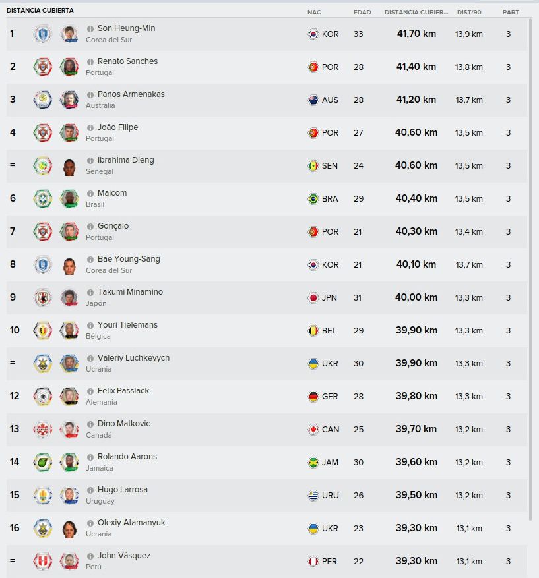Click Panos Armenakas player portrait
The width and height of the screenshot is (539, 578).
(x=69, y=100)
